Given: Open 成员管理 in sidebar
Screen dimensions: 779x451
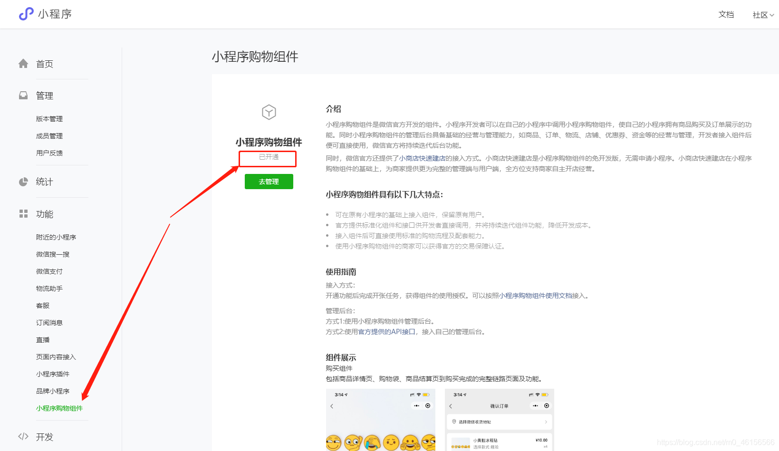Looking at the screenshot, I should pos(49,136).
